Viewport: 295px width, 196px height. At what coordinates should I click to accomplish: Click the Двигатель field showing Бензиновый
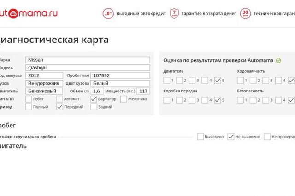click(x=44, y=91)
